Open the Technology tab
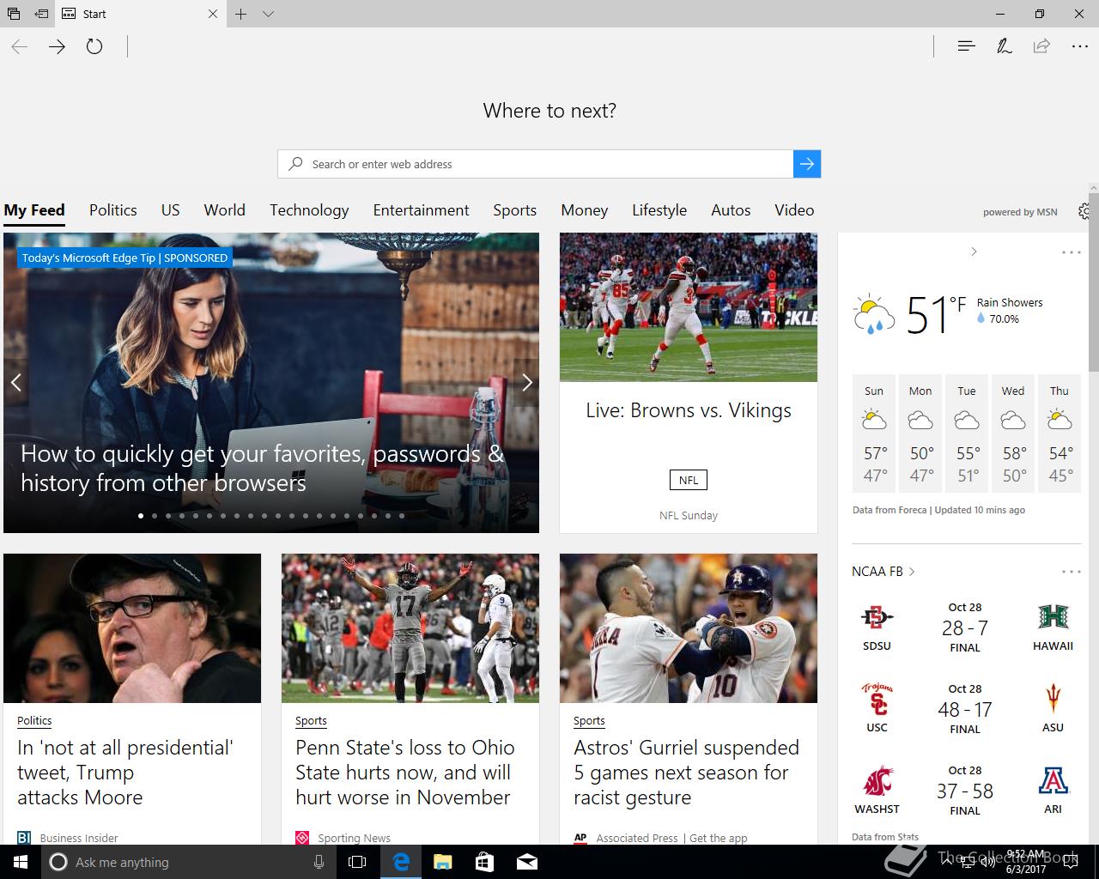The width and height of the screenshot is (1099, 879). (x=309, y=210)
